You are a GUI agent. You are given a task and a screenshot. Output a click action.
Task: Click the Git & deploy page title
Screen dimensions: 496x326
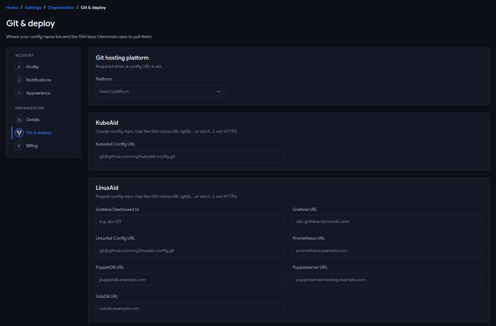point(31,24)
